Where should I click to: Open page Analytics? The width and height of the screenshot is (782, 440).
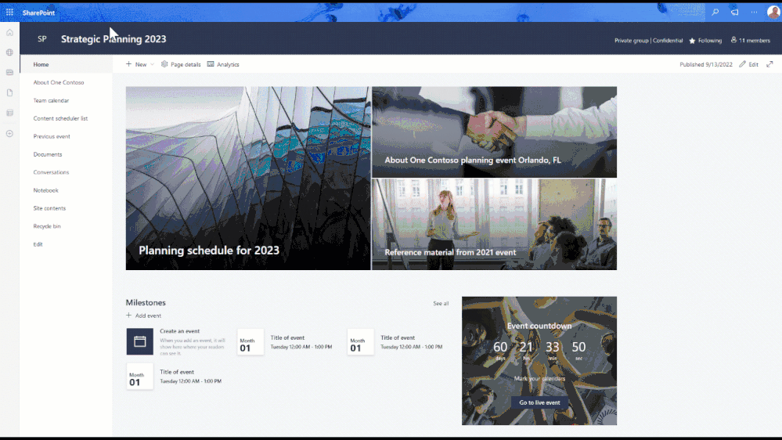[x=223, y=64]
